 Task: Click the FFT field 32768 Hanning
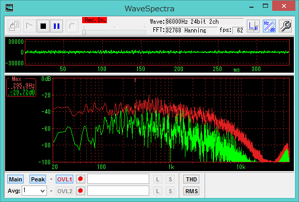191,30
